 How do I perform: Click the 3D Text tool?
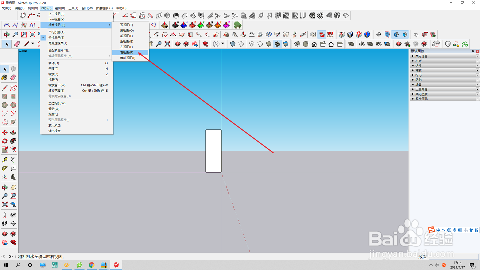point(13,177)
